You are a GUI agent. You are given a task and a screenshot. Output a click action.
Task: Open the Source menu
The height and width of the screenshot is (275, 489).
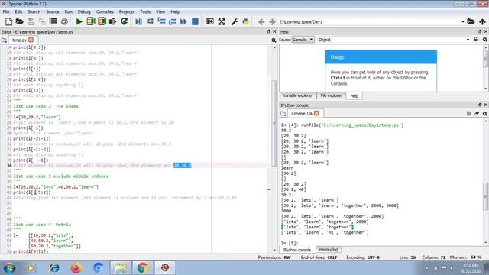click(x=53, y=11)
